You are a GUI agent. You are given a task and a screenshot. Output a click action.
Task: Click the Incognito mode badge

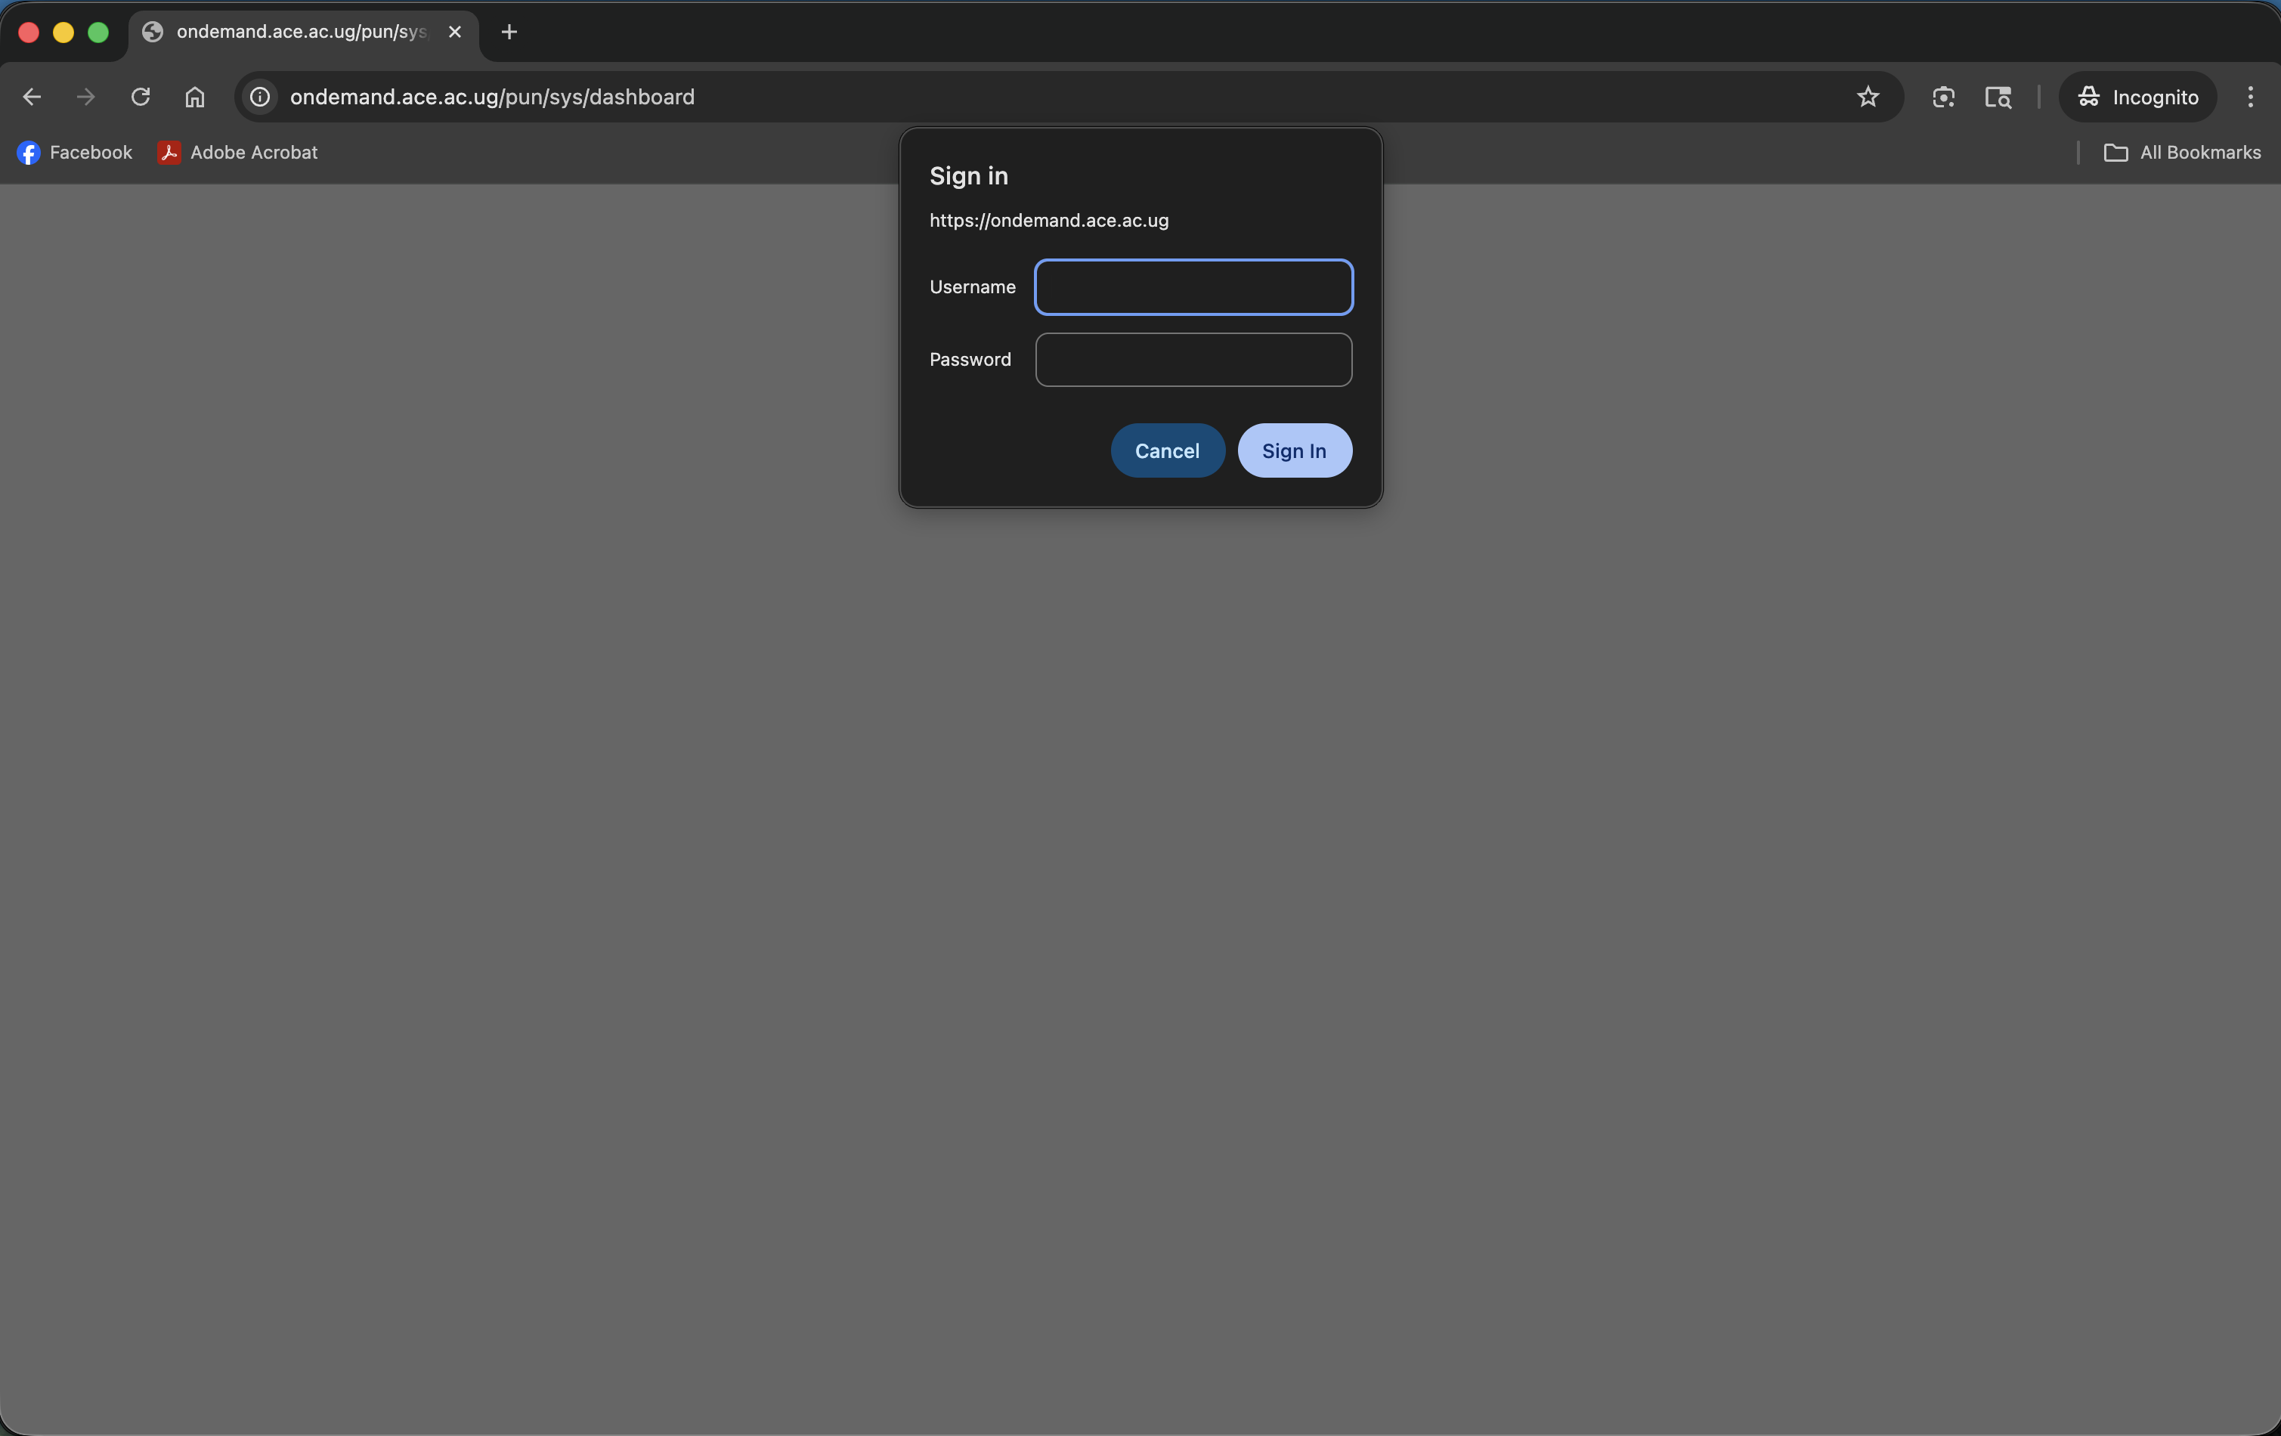[2135, 97]
